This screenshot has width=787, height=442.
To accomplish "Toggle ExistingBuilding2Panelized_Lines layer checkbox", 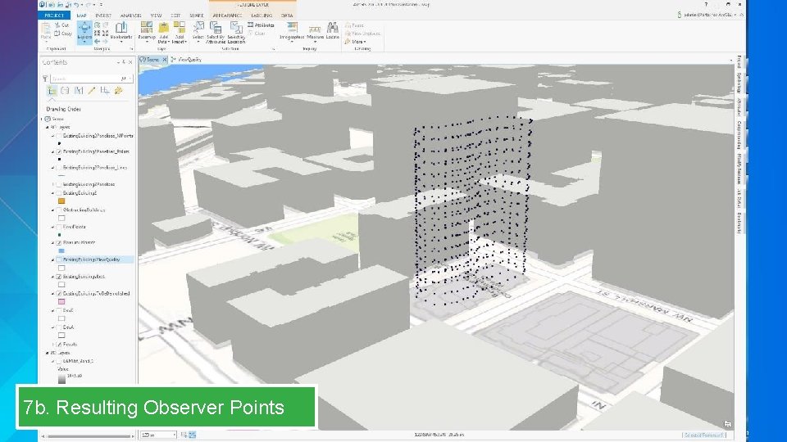I will (x=59, y=168).
